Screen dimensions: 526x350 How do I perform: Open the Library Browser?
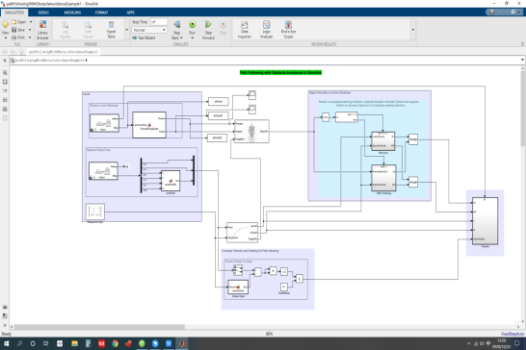coord(42,30)
